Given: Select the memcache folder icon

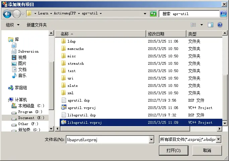Looking at the screenshot, I should pos(63,49).
